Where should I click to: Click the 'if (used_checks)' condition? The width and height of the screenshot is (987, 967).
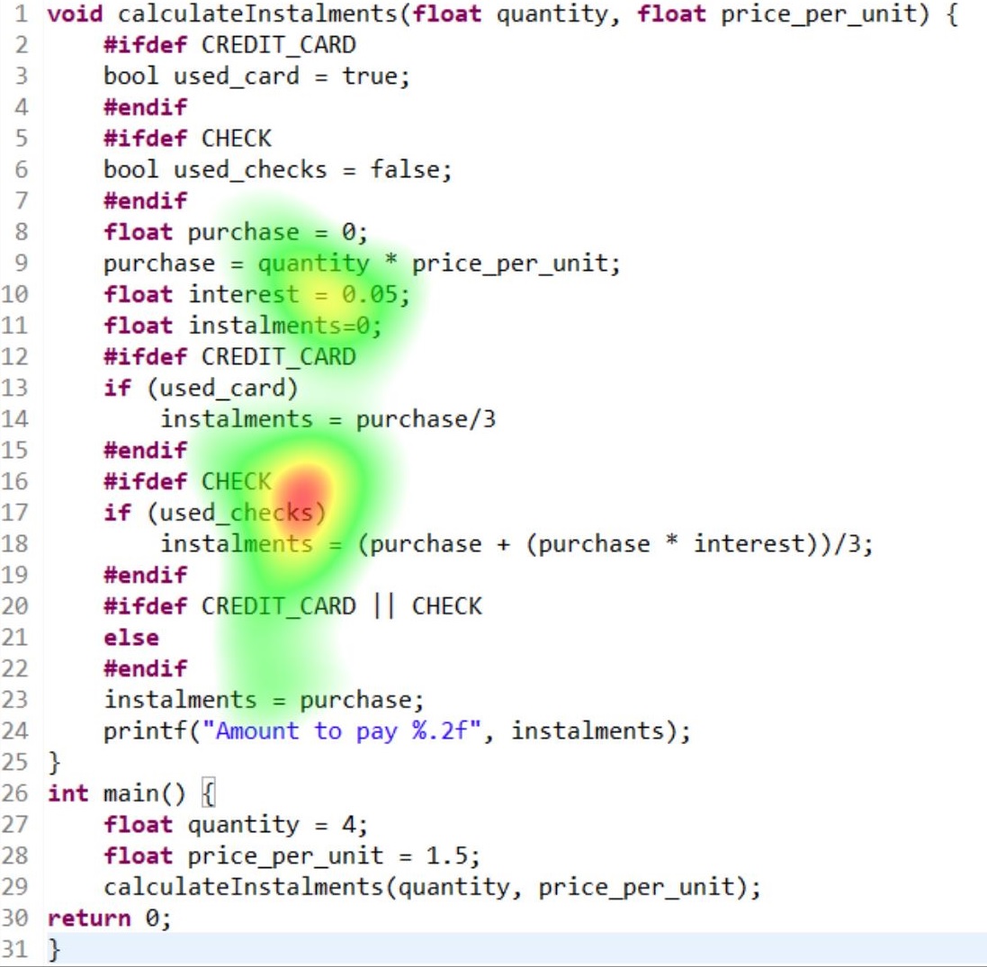214,513
